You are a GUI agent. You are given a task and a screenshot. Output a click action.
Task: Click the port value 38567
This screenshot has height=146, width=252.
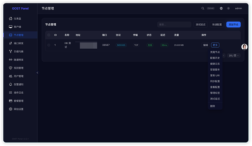(106, 45)
